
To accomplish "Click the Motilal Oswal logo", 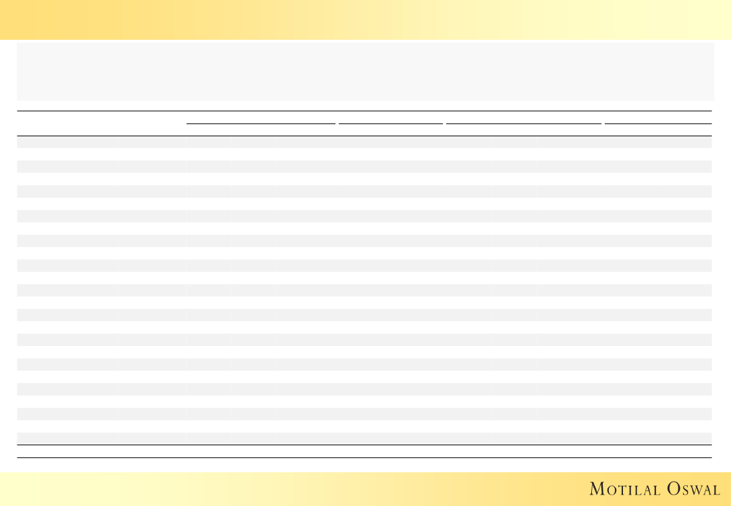I will coord(654,488).
